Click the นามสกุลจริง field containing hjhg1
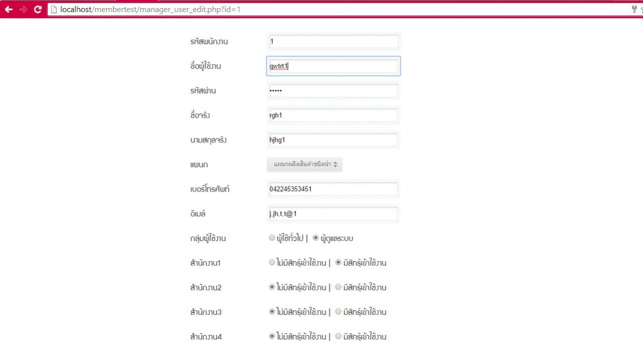This screenshot has width=643, height=343. coord(333,140)
